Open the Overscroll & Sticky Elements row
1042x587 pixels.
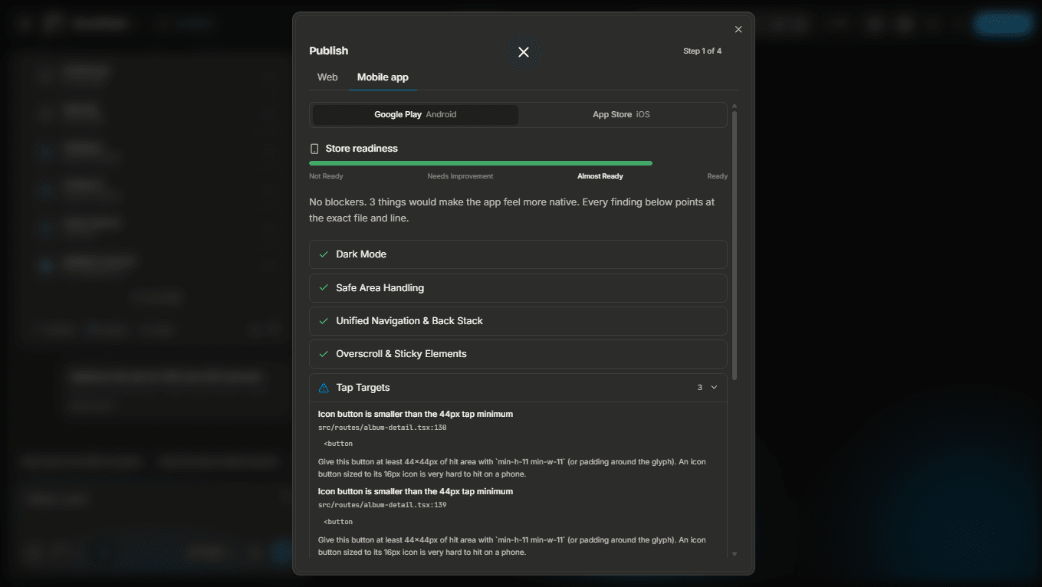(518, 354)
